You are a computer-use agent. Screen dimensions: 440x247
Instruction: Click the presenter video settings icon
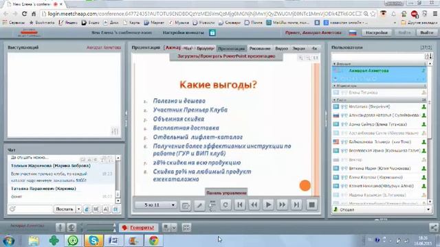click(115, 131)
